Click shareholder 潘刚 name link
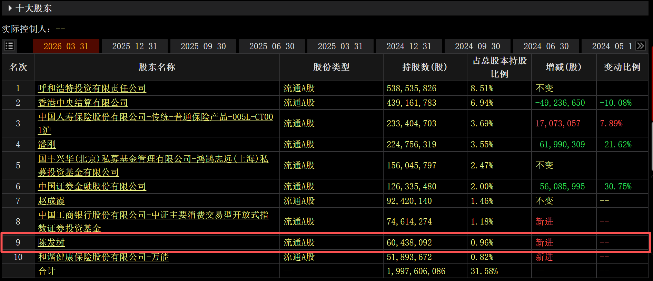 pos(47,145)
